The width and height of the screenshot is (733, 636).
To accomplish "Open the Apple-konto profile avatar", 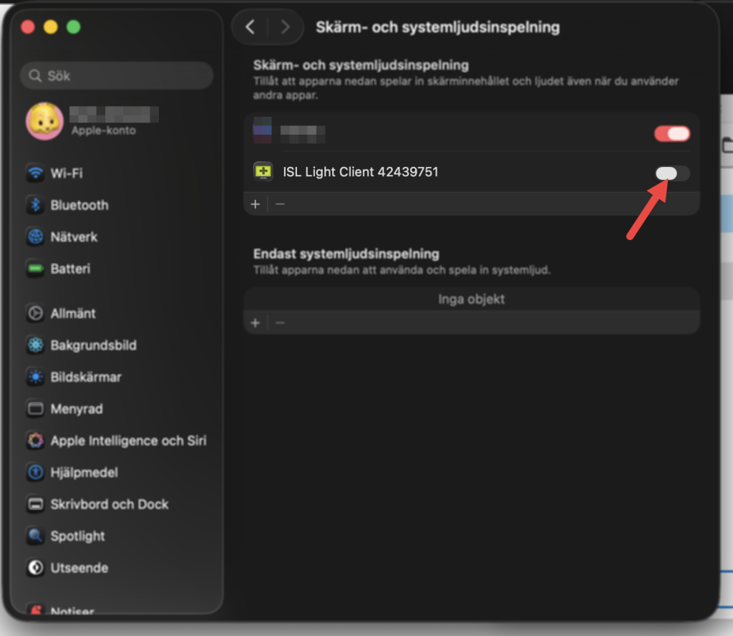I will coord(44,121).
